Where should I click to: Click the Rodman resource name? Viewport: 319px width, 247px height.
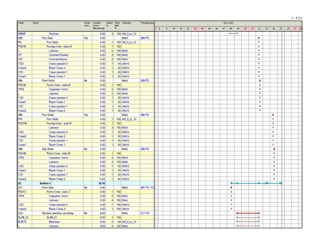[x=54, y=34]
